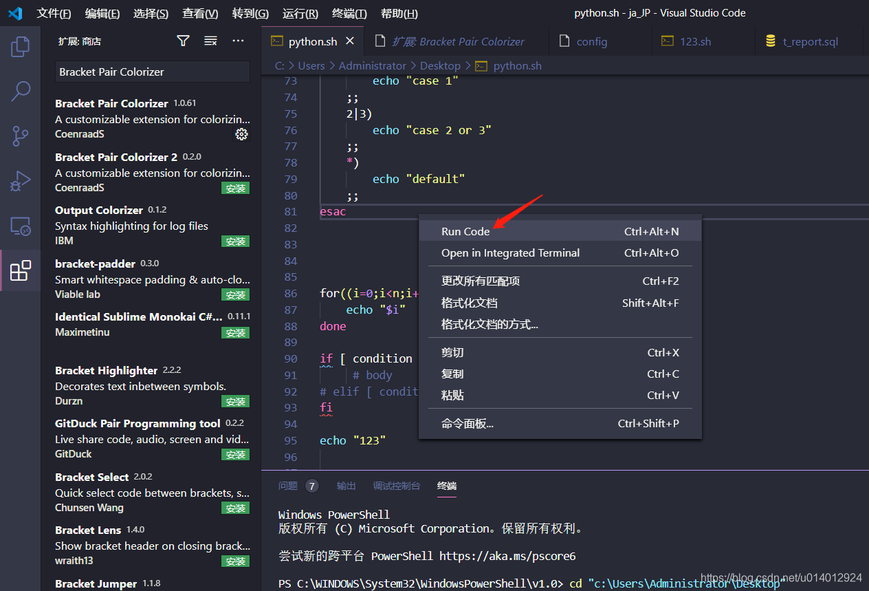Select the Bracket Pair Colorizer 1.0.61 extension entry
Viewport: 869px width, 591px height.
[x=152, y=118]
